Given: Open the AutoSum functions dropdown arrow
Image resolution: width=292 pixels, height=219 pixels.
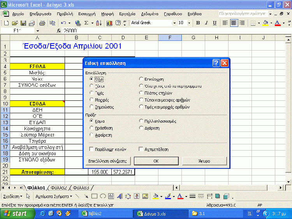Looking at the screenshot, I should pyautogui.click(x=92, y=23).
